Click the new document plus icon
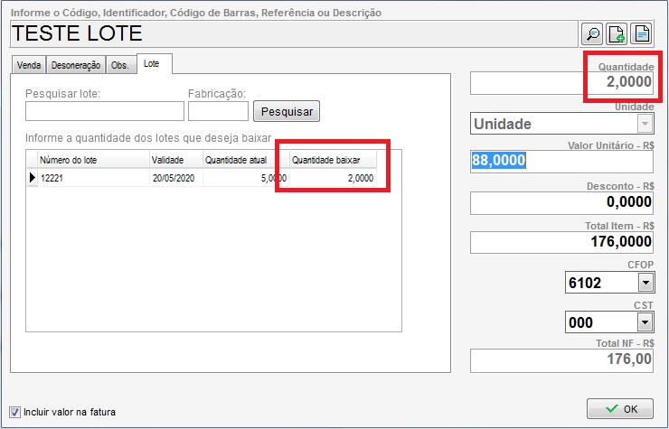Viewport: 669px width, 429px height. click(x=617, y=34)
